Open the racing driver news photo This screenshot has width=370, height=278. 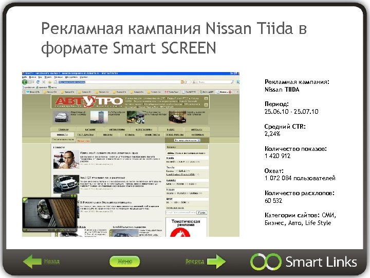pos(66,160)
